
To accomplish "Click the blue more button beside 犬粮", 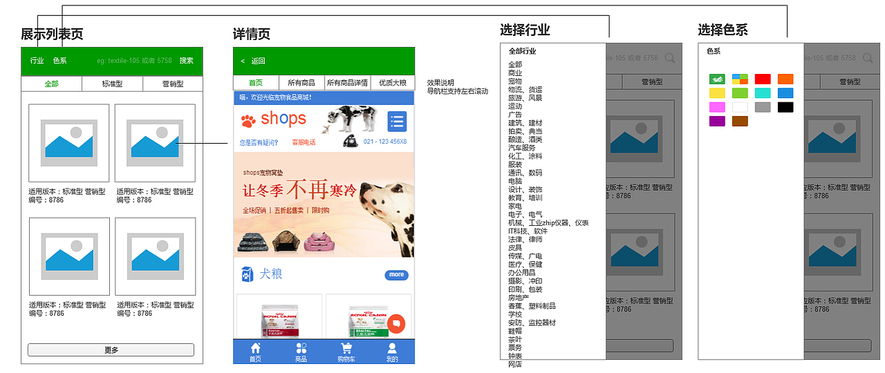I will [396, 275].
